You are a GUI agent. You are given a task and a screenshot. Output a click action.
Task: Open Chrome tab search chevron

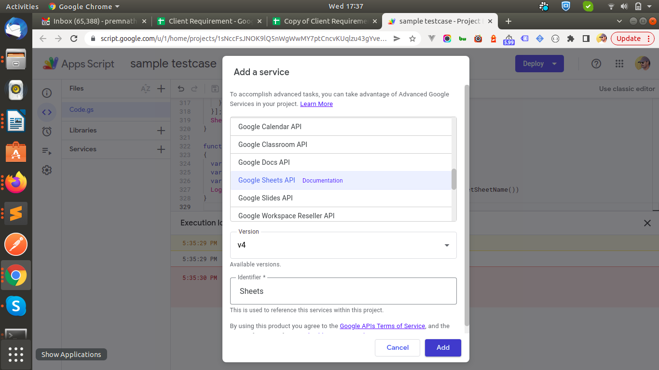coord(620,21)
